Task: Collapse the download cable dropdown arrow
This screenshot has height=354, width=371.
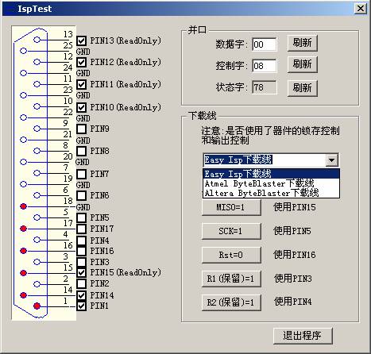Action: pyautogui.click(x=331, y=160)
